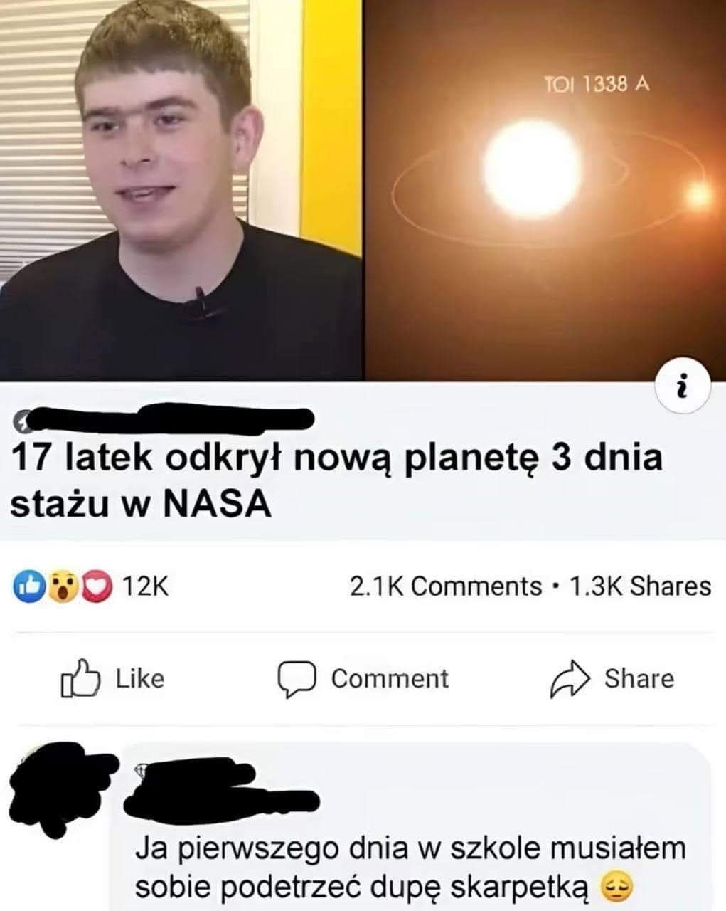Open the photo of the teenager
This screenshot has height=911, width=726.
(181, 190)
